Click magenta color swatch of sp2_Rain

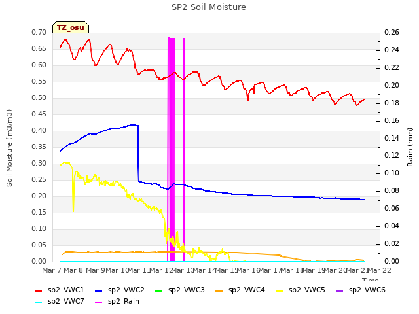(99, 302)
